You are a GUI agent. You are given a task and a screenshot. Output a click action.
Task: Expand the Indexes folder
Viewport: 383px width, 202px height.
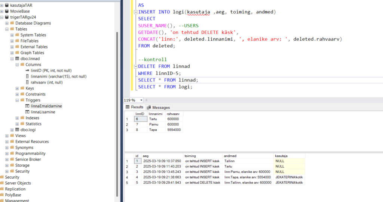coord(17,118)
